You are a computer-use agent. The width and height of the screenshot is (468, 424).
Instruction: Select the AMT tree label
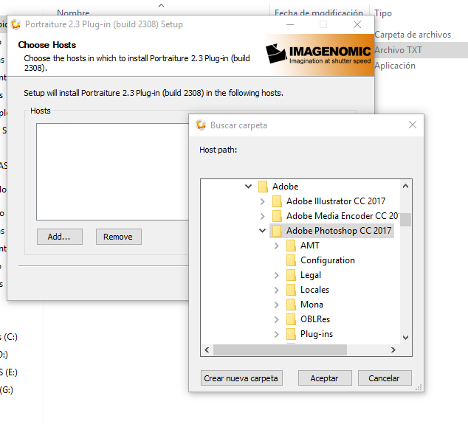pyautogui.click(x=310, y=246)
